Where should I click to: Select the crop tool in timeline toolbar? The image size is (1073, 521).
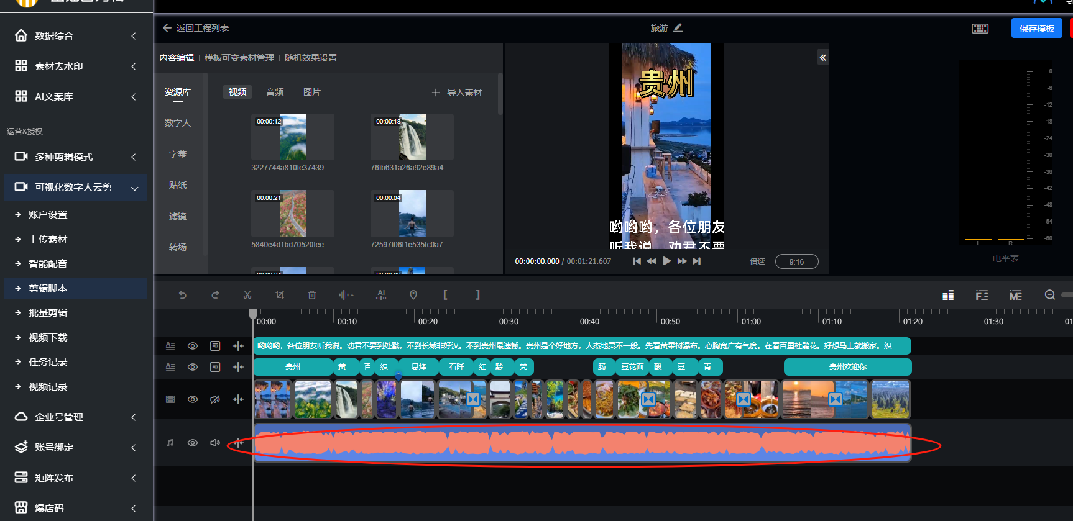click(x=280, y=295)
